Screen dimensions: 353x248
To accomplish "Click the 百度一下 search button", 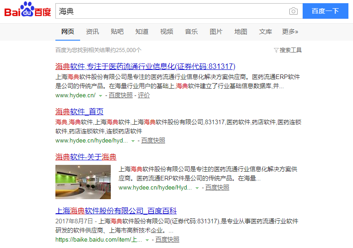I will coord(326,11).
